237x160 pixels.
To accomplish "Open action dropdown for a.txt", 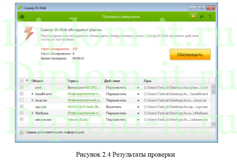I will (x=138, y=88).
